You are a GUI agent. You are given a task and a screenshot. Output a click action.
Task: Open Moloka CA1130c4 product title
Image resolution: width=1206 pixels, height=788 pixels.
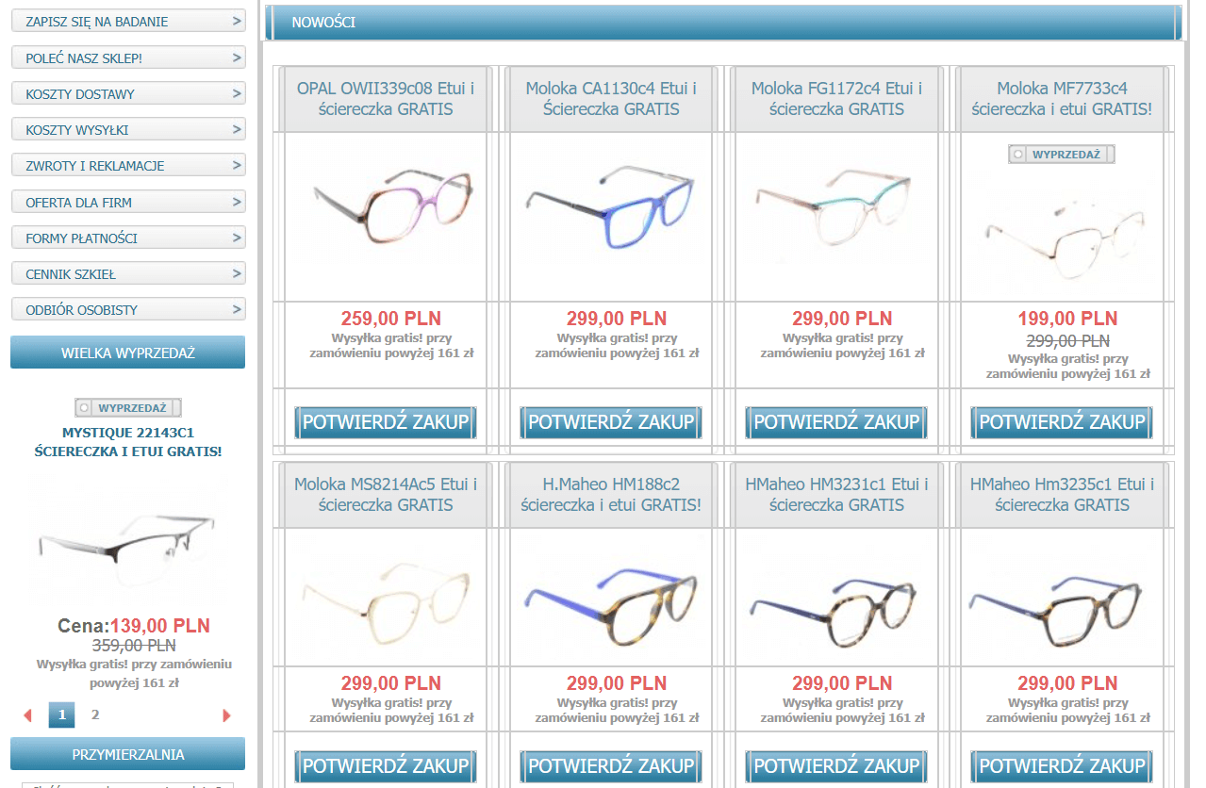(x=611, y=99)
